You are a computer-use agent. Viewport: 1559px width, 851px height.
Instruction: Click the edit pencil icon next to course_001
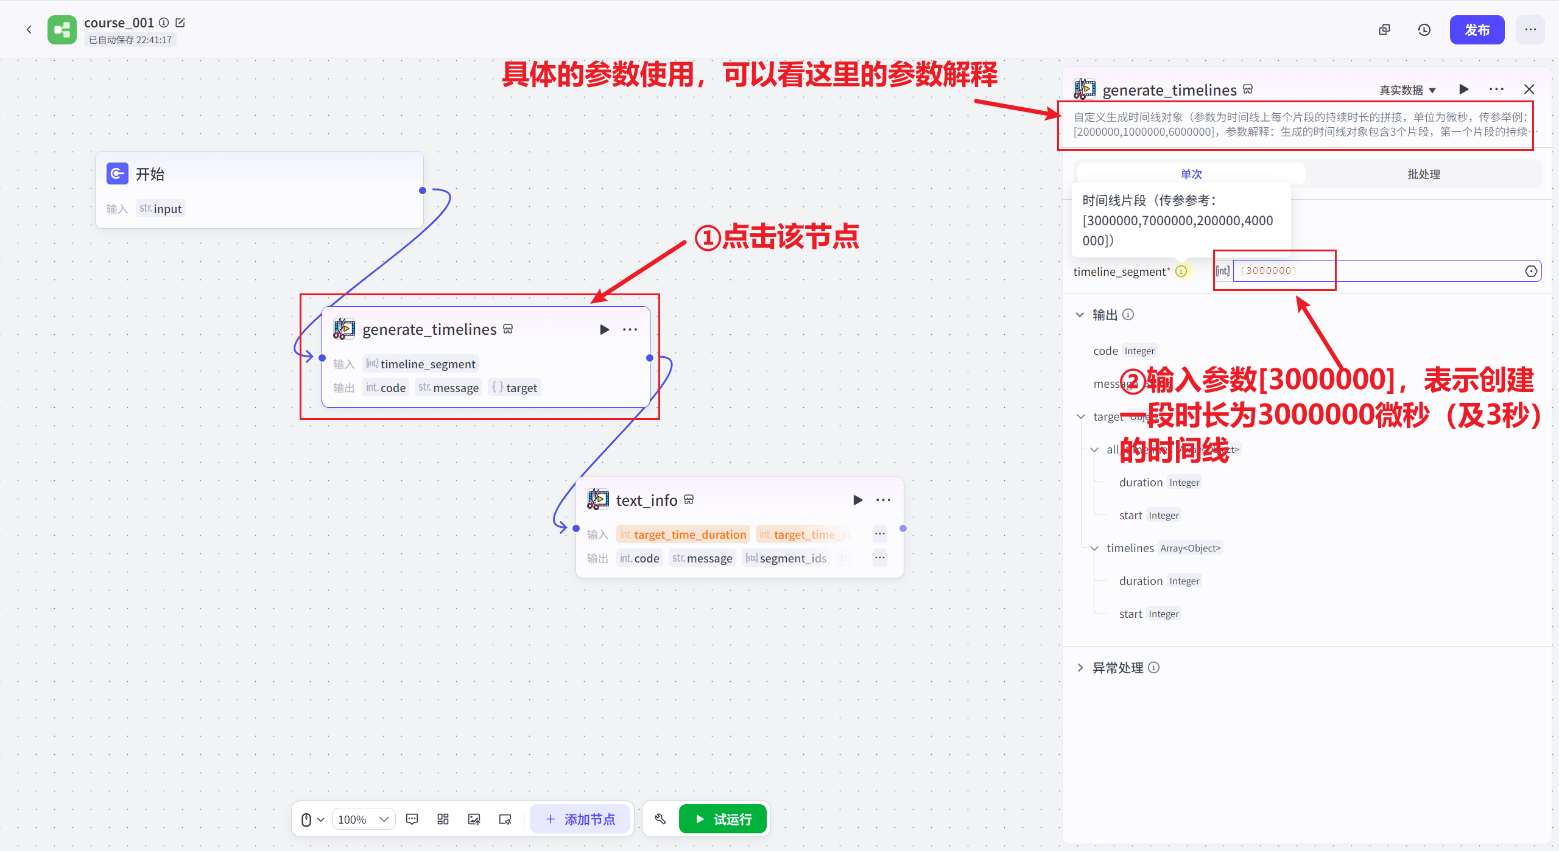[180, 22]
